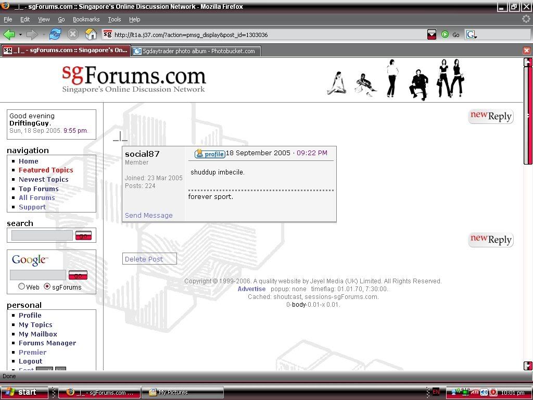The height and width of the screenshot is (400, 533).
Task: Click the EN language indicator in tray
Action: pos(436,392)
